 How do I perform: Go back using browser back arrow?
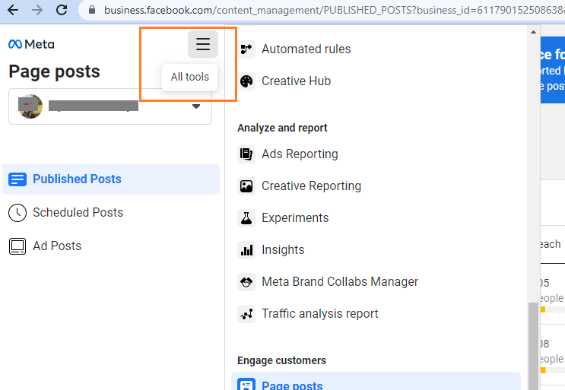pyautogui.click(x=13, y=10)
